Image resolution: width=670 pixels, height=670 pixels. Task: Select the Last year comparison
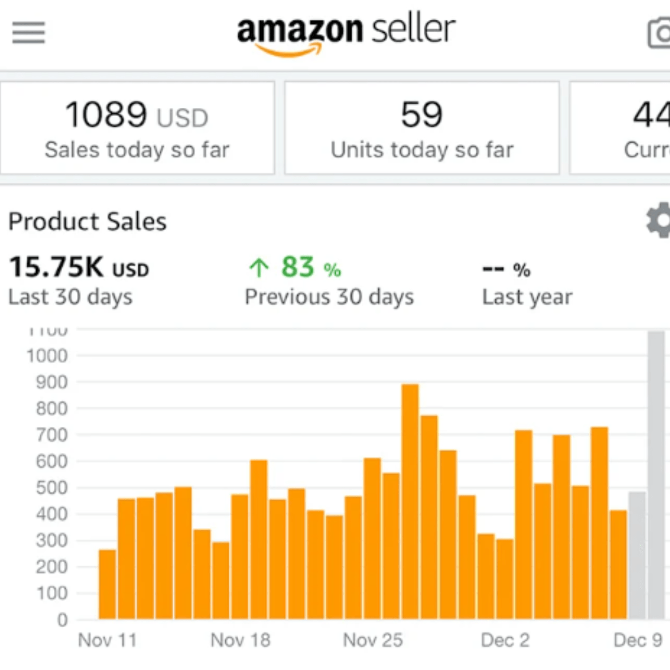pyautogui.click(x=527, y=281)
